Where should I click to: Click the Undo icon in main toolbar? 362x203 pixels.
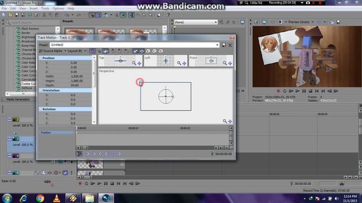tap(67, 15)
